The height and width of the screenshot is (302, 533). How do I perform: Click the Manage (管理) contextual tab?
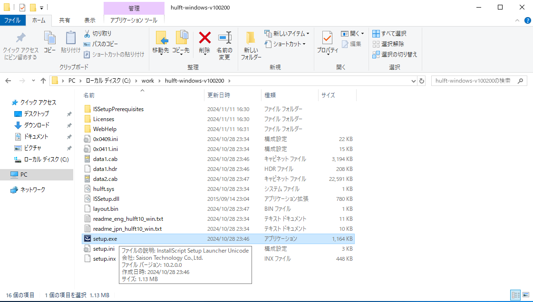coord(134,8)
